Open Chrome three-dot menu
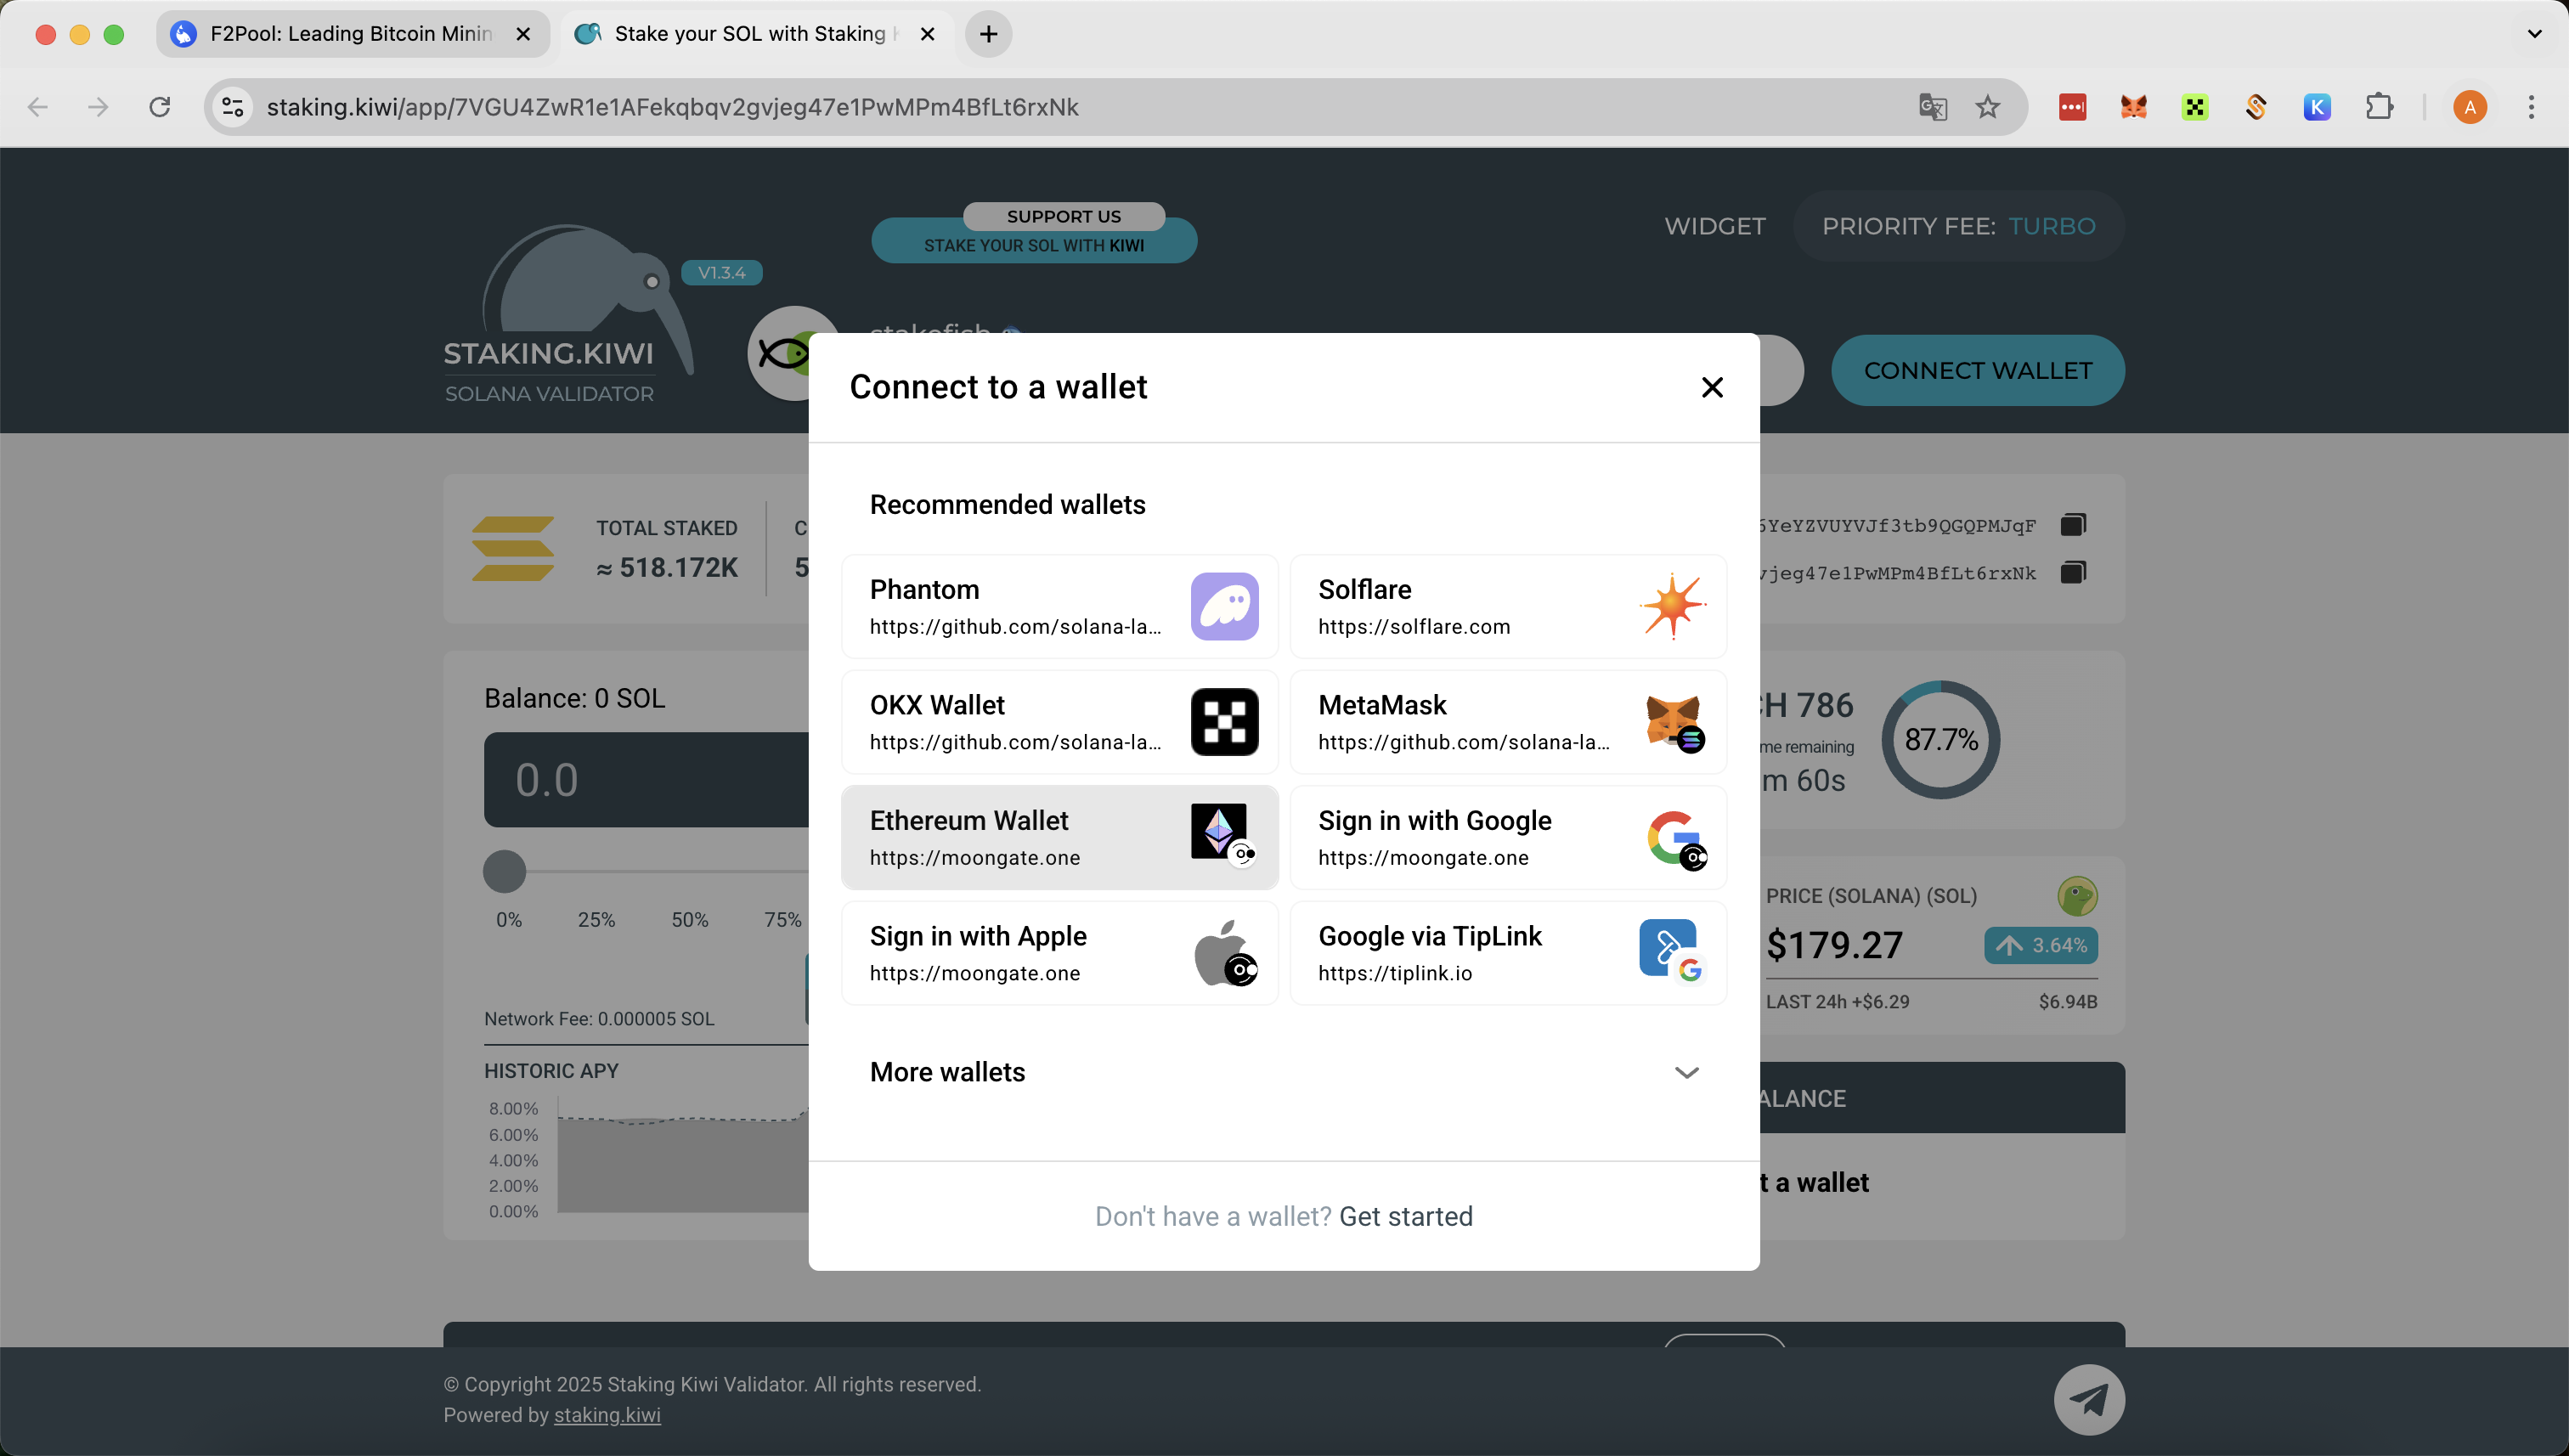This screenshot has height=1456, width=2569. tap(2531, 107)
